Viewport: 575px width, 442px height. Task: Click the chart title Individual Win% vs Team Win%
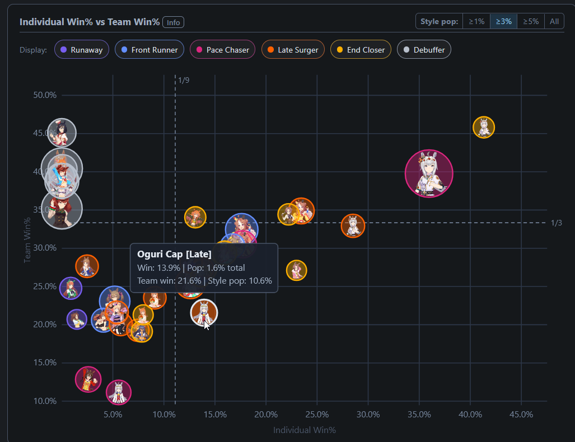(90, 22)
